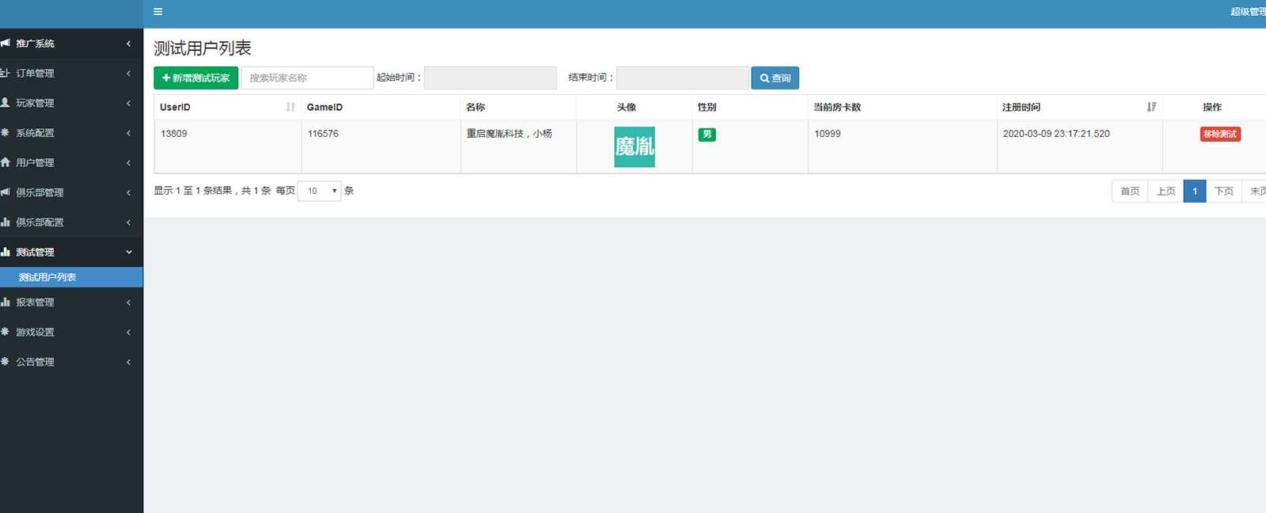Open 报表管理 menu label
This screenshot has width=1266, height=513.
point(35,302)
